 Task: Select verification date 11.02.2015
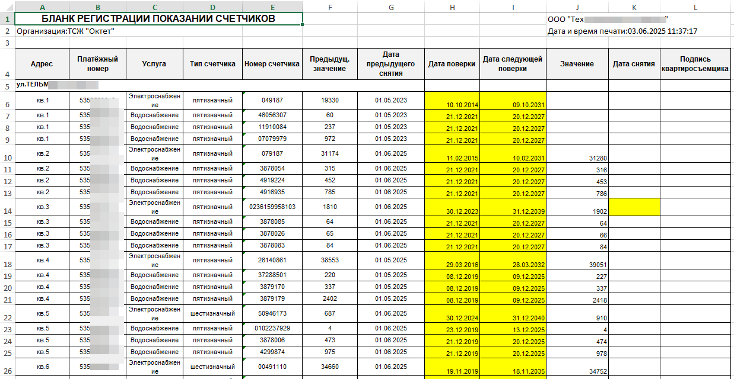point(452,154)
